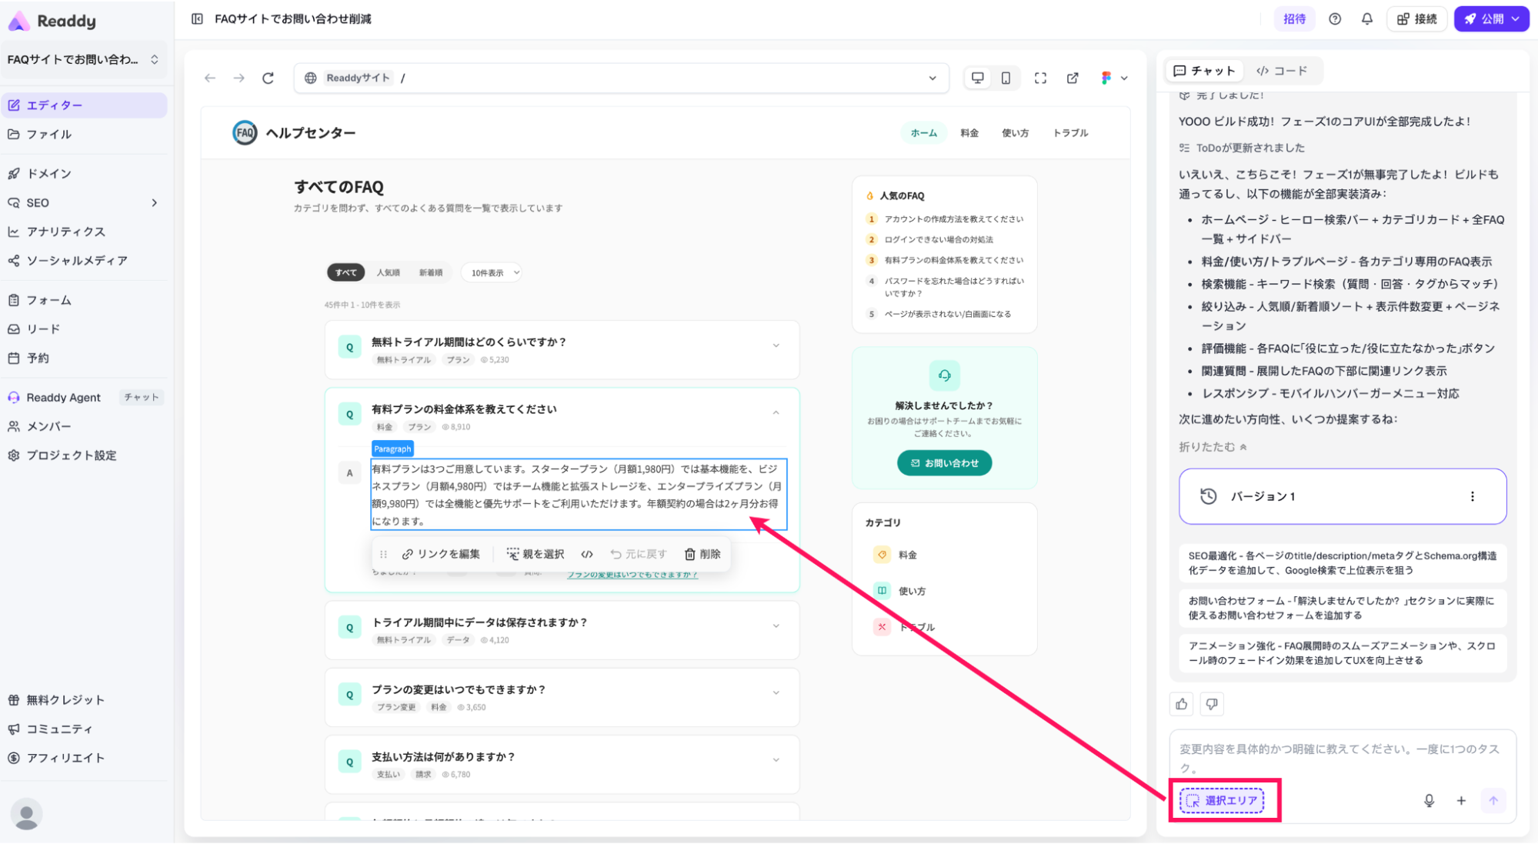Open アナリティクス in sidebar
This screenshot has height=844, width=1538.
click(84, 232)
